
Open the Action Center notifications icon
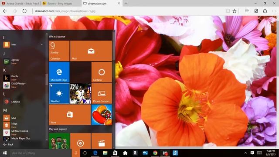252,153
